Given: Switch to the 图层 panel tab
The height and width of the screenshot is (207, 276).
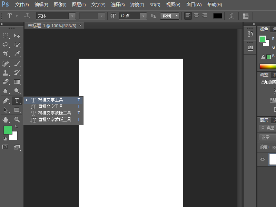Looking at the screenshot, I should tap(264, 120).
